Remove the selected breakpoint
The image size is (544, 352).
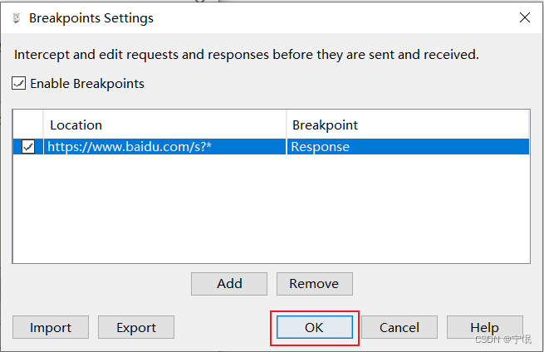(314, 284)
